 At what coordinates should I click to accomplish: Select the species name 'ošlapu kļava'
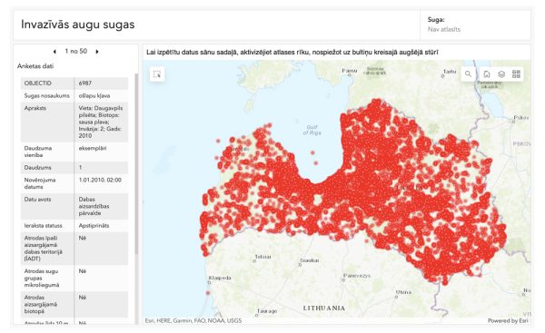94,96
